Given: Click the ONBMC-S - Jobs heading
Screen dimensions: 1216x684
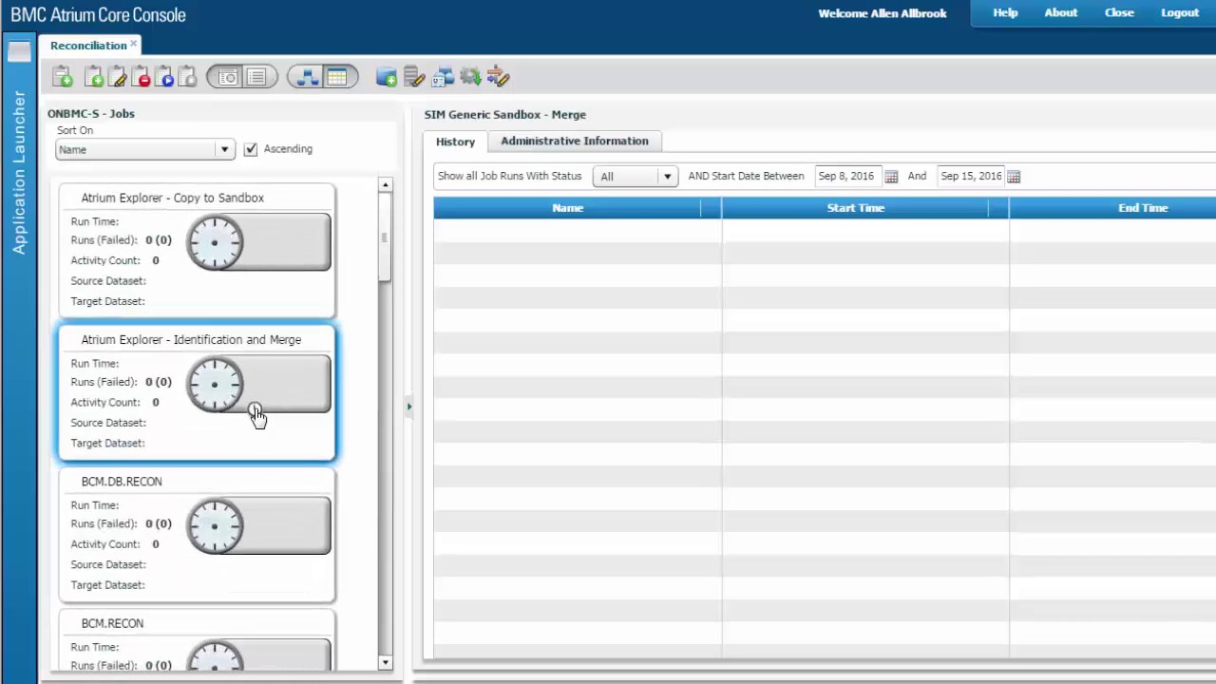Looking at the screenshot, I should tap(91, 113).
